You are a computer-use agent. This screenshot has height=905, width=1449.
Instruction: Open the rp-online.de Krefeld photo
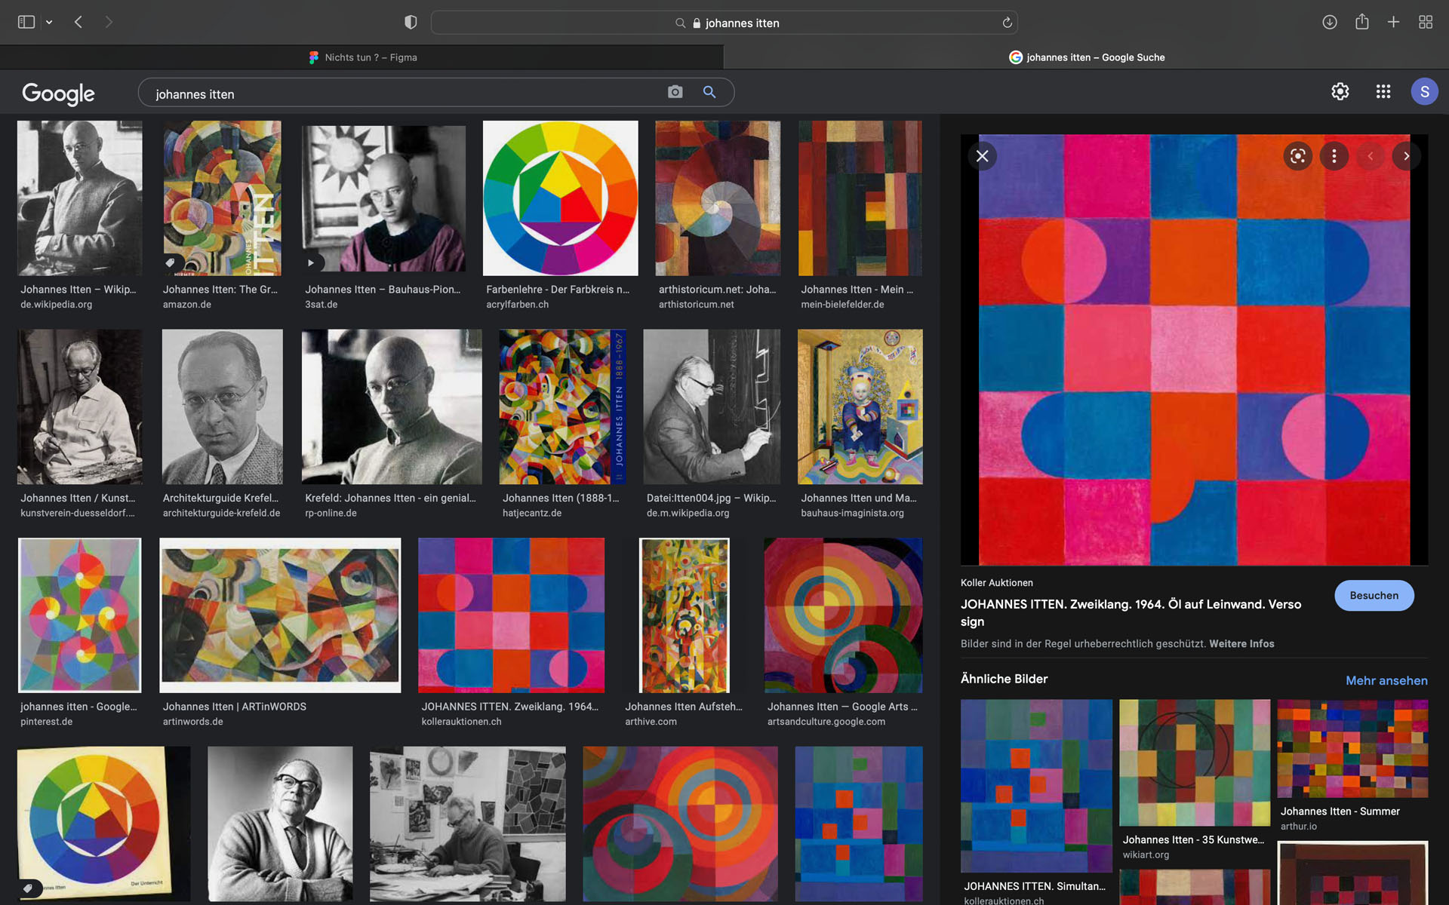click(392, 406)
